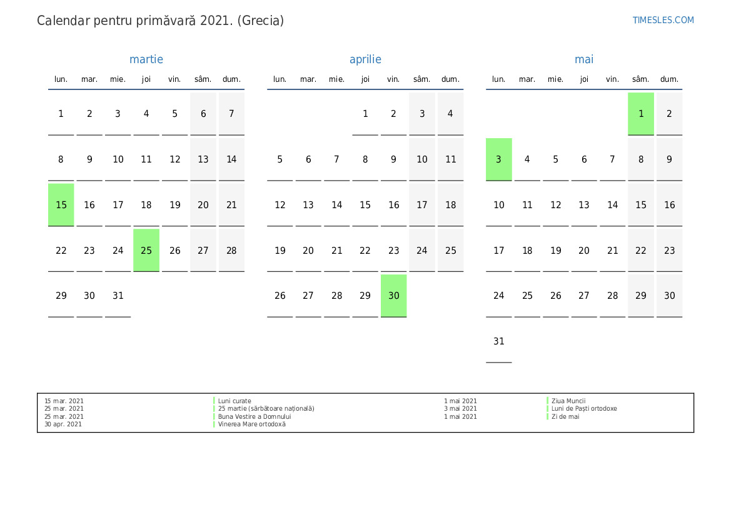Screen dimensions: 731x517
Task: Click highlighted 1 in mai
Action: coord(640,114)
